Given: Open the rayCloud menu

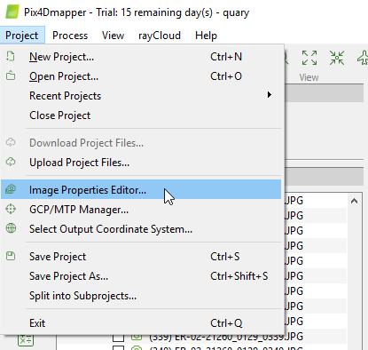Looking at the screenshot, I should 160,36.
